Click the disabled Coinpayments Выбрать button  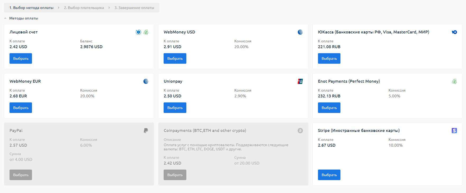tap(175, 175)
